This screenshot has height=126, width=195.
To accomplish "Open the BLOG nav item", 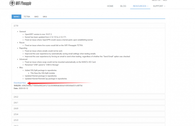I will point(123,6).
